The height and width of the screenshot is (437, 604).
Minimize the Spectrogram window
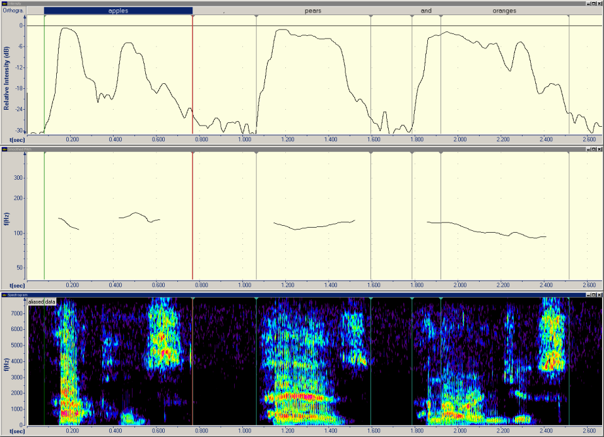[x=588, y=294]
